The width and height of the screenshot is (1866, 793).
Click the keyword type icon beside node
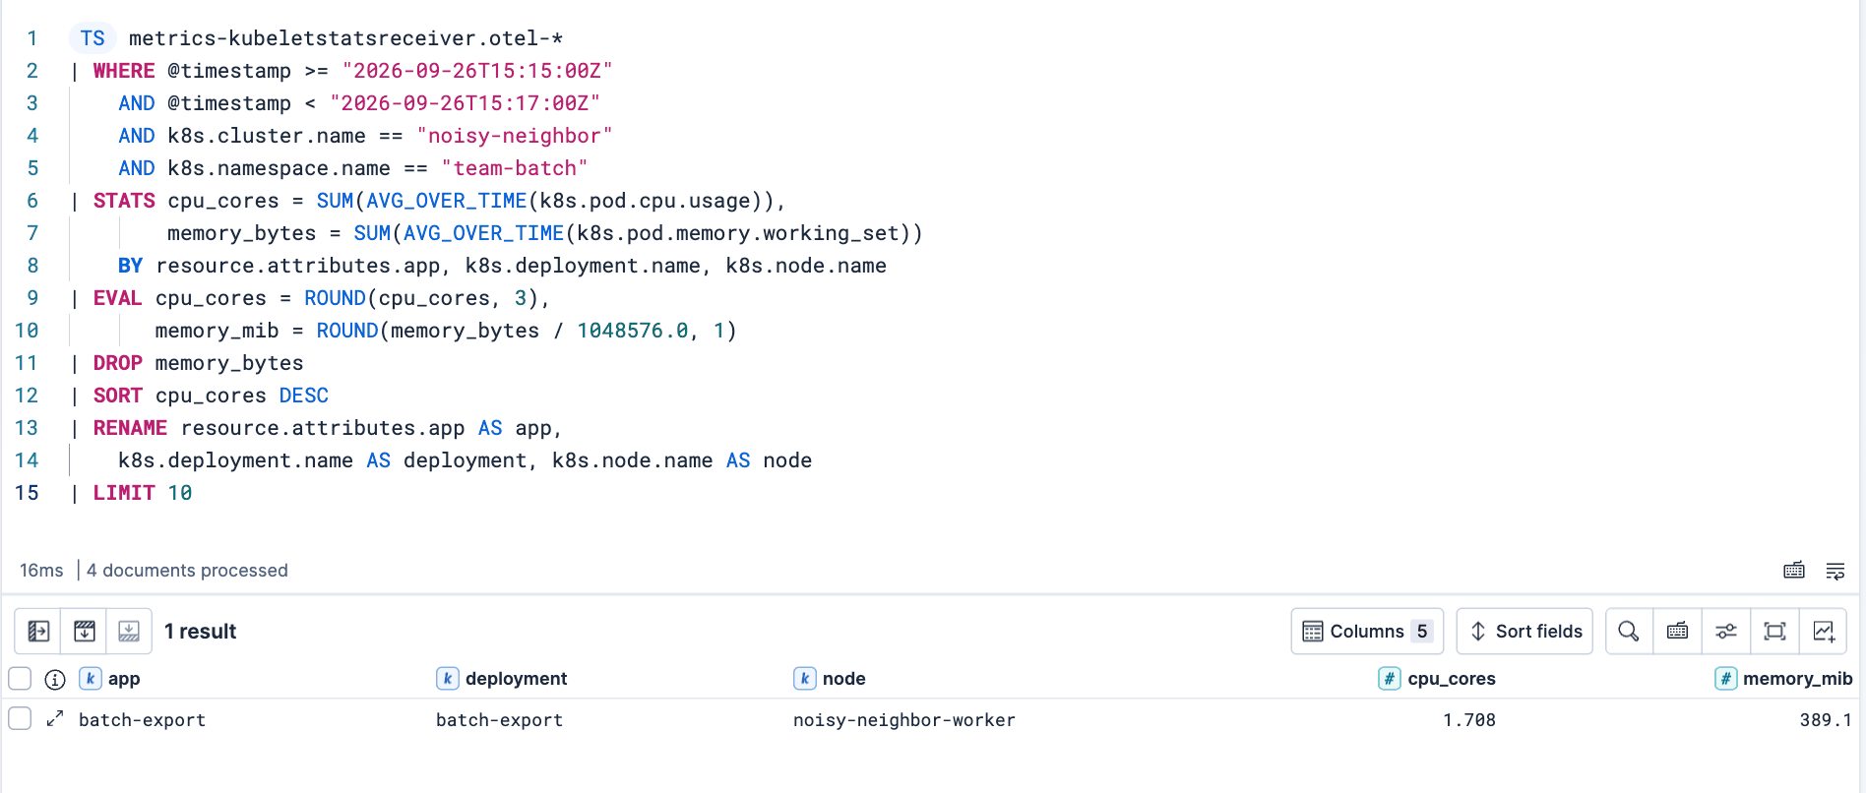click(805, 679)
